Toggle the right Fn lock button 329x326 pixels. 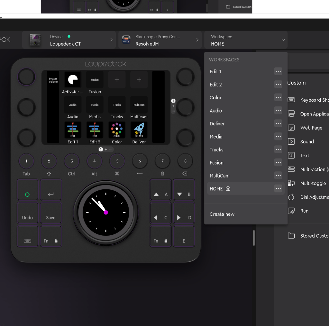(160, 236)
